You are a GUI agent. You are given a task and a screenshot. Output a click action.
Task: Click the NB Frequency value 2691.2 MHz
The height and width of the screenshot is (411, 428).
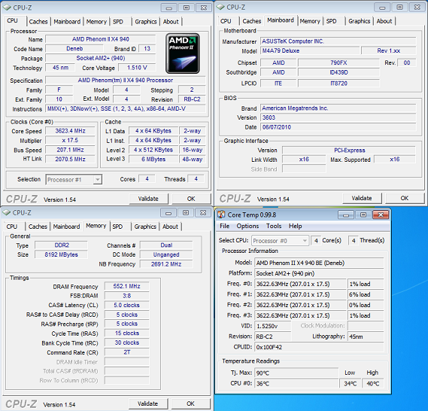click(166, 264)
